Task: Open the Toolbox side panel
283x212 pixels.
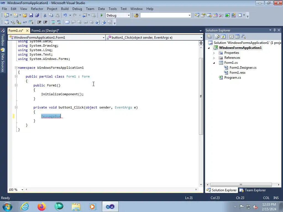Action: tap(3, 37)
